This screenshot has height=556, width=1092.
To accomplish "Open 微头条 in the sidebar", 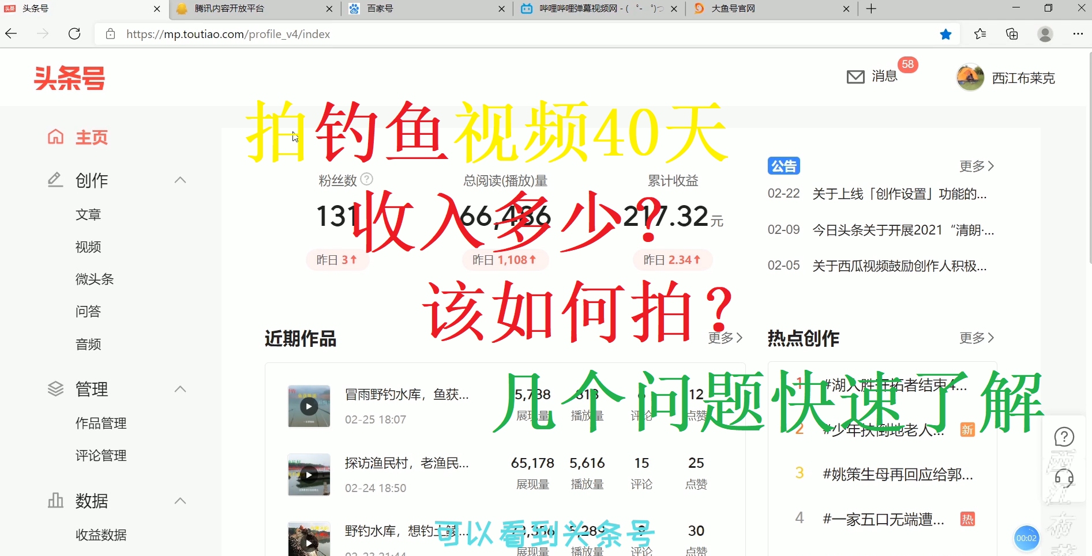I will [95, 279].
